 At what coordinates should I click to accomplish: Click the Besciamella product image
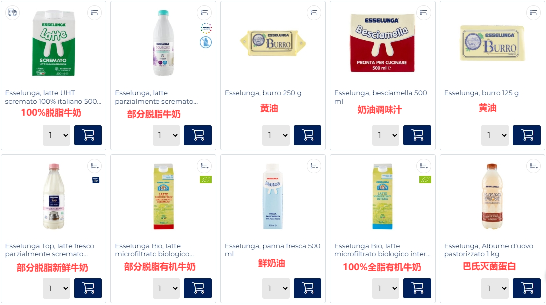[x=383, y=43]
